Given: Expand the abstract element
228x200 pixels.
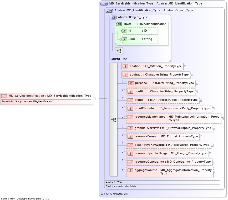Looking at the screenshot, I should click(x=191, y=75).
